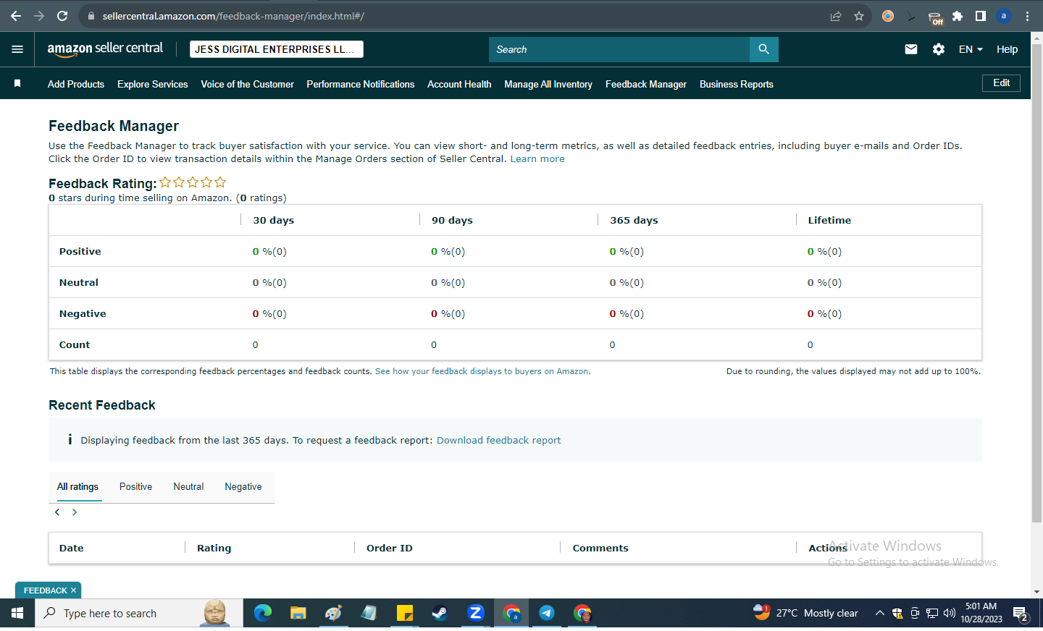Open Voice of the Customer
This screenshot has height=631, width=1043.
pos(248,85)
